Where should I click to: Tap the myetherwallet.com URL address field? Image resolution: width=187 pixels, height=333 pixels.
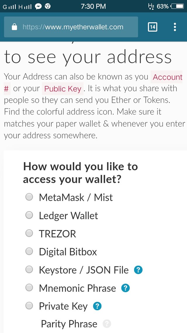(x=73, y=27)
